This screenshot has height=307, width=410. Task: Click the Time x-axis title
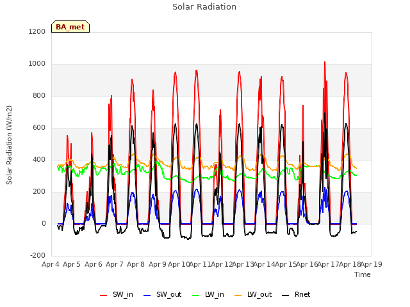click(x=363, y=274)
